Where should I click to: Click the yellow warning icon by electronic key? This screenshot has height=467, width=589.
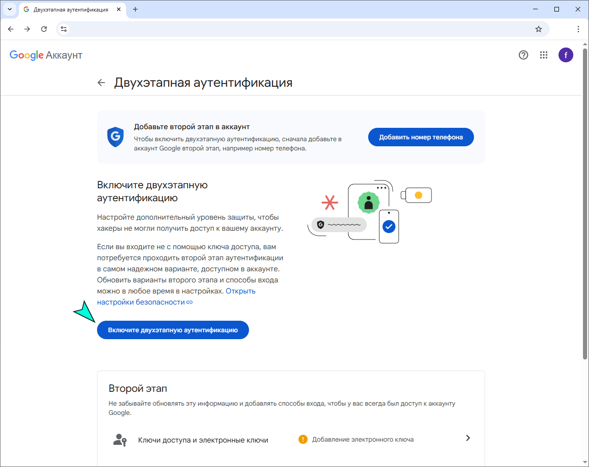point(303,439)
